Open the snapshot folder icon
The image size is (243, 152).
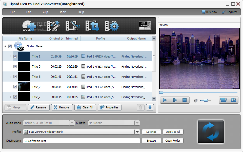[x=224, y=100]
